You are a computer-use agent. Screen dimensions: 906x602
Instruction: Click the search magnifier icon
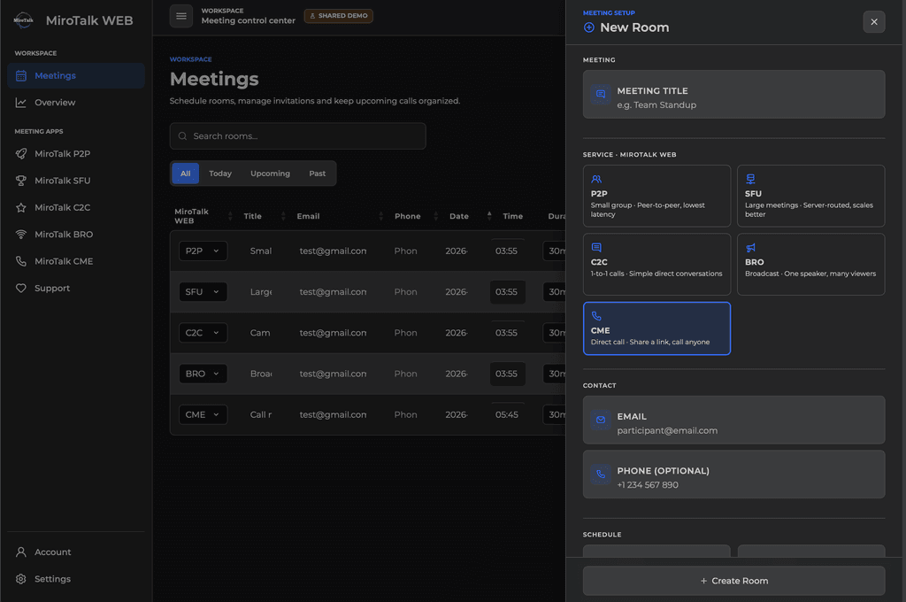[182, 136]
